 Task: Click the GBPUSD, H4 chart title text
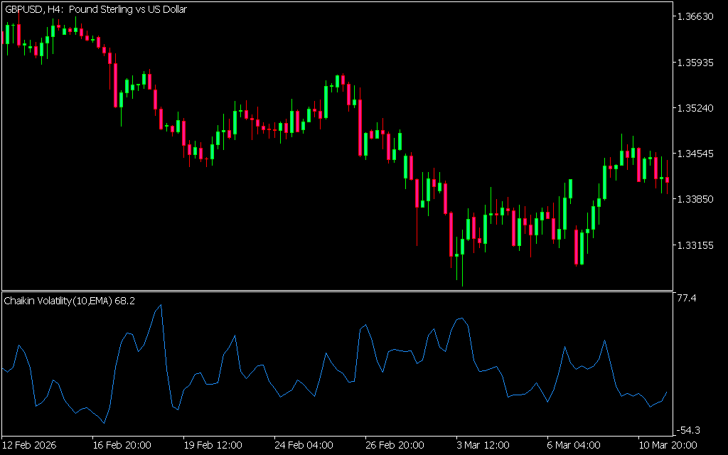pos(96,9)
